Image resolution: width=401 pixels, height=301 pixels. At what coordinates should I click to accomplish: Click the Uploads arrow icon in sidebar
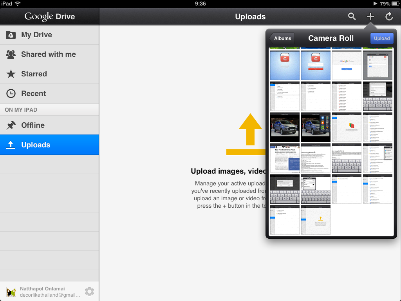[11, 145]
